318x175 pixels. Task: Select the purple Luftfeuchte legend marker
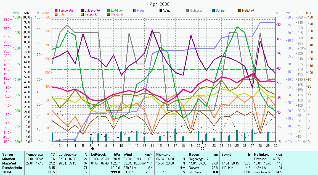[83, 11]
